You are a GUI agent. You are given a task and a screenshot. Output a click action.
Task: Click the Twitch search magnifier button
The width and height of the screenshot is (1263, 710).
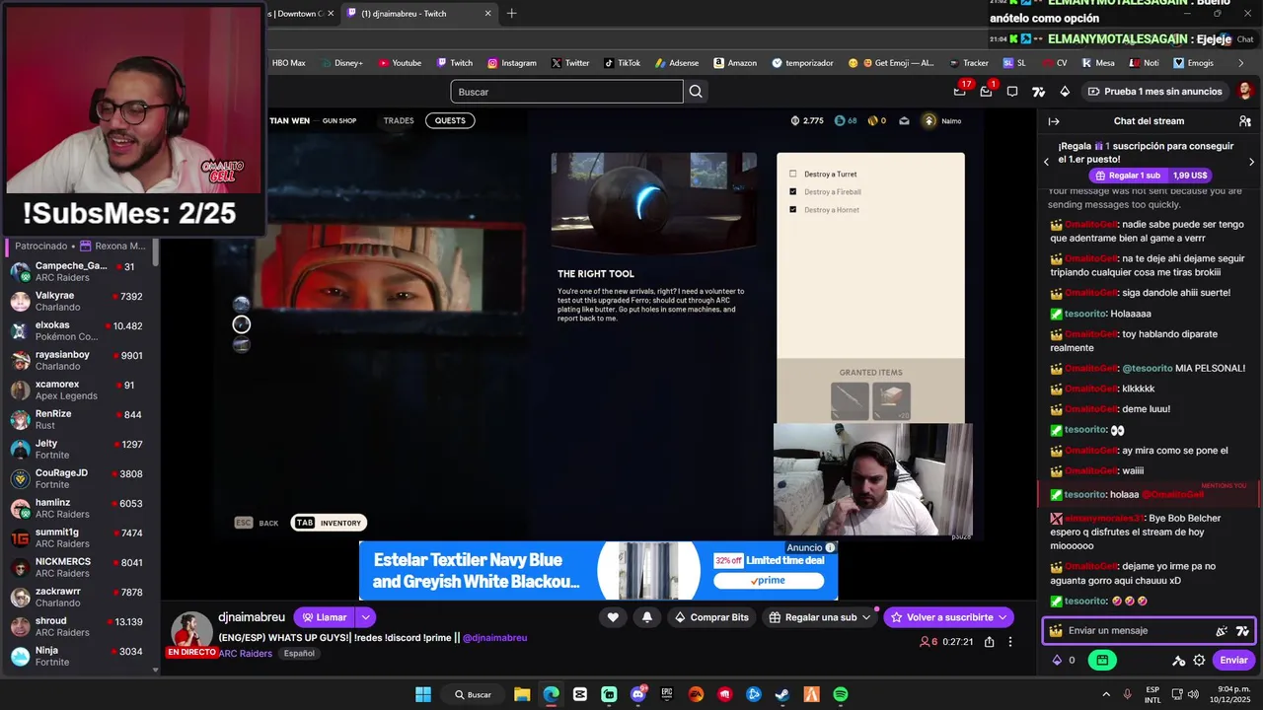point(696,92)
